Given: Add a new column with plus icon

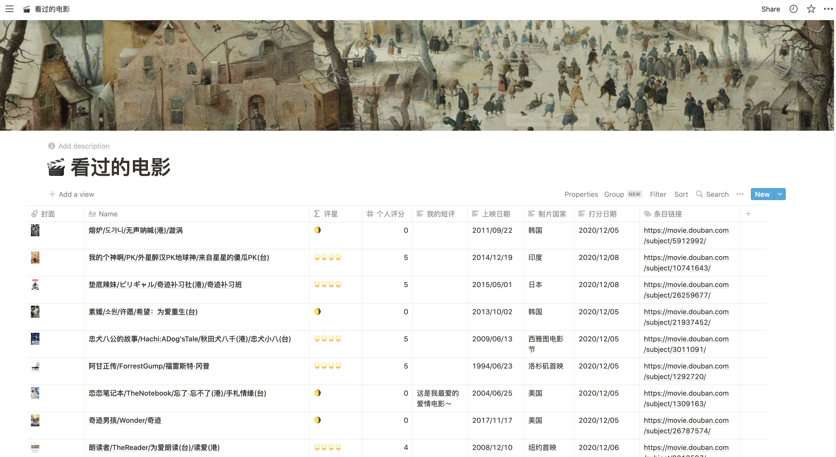Looking at the screenshot, I should tap(748, 214).
